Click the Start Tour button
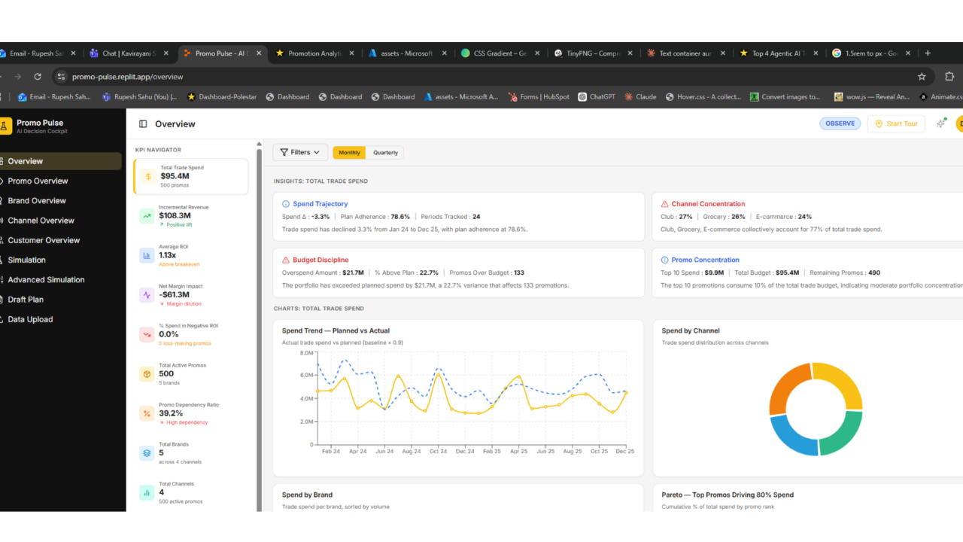Viewport: 963px width, 542px height. 896,123
